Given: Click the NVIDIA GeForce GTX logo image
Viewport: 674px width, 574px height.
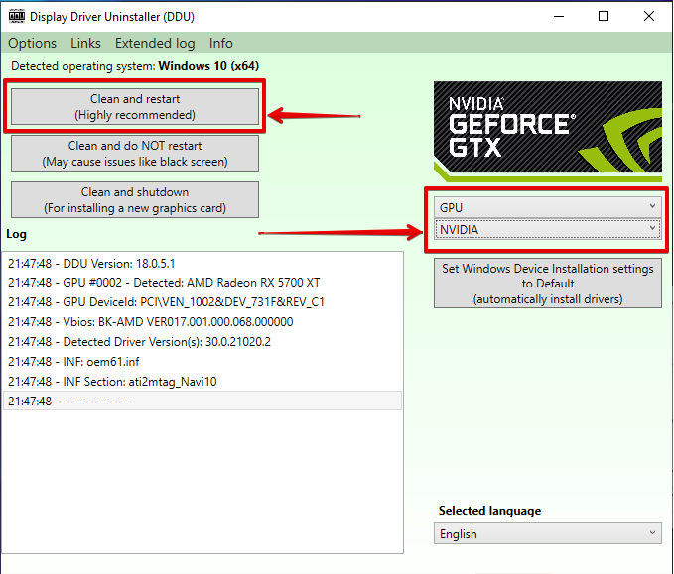Looking at the screenshot, I should click(547, 131).
